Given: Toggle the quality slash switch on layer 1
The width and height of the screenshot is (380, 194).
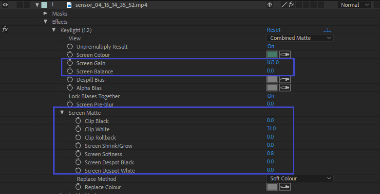Looking at the screenshot, I should 284,5.
